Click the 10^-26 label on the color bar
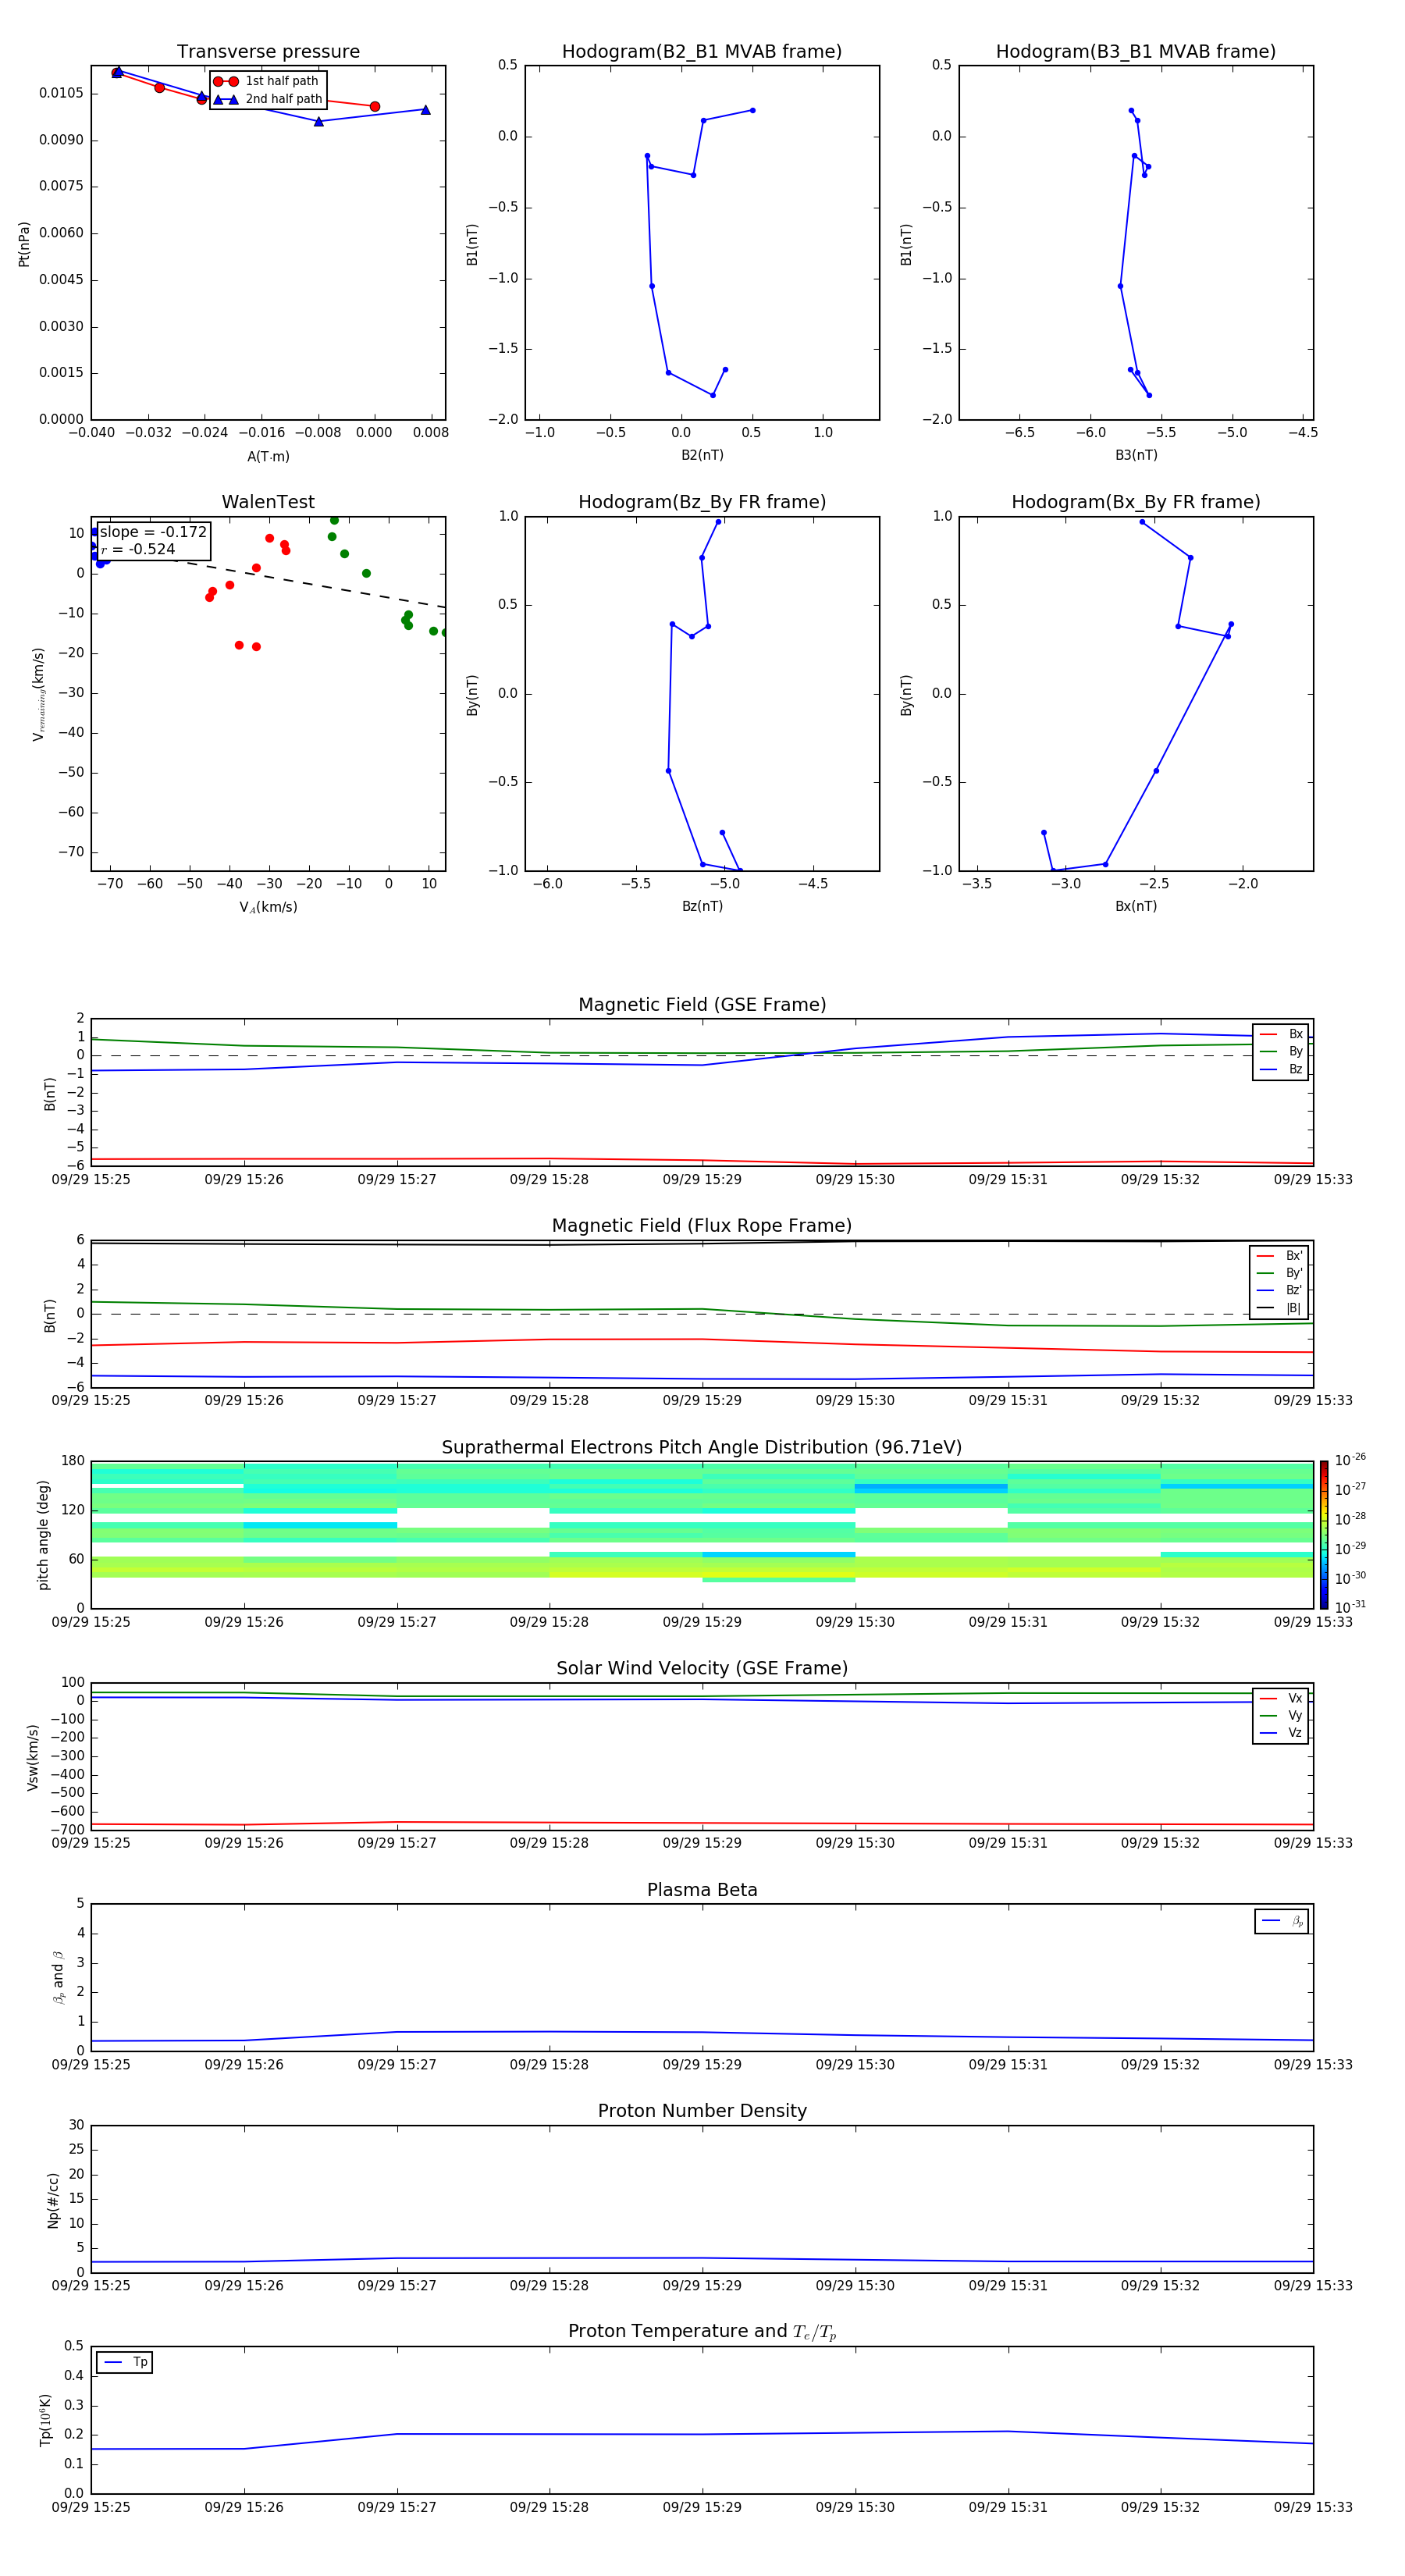The height and width of the screenshot is (2576, 1405). [1351, 1460]
